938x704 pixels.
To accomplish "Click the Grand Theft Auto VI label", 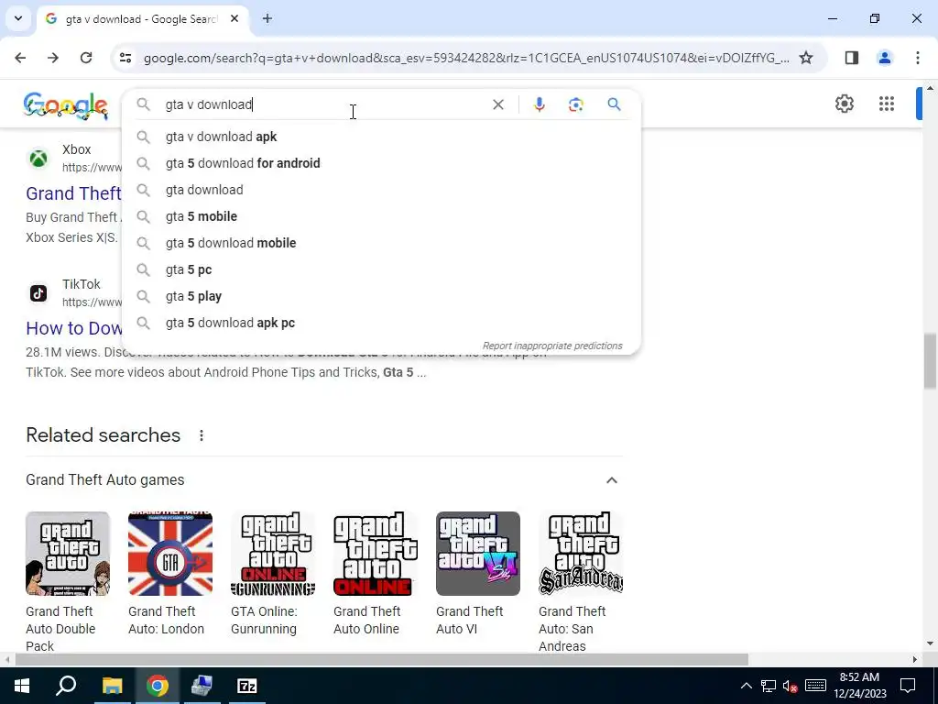I will point(470,620).
